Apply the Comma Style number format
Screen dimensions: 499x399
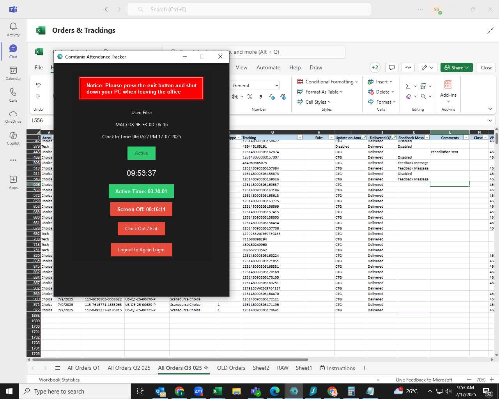click(260, 97)
